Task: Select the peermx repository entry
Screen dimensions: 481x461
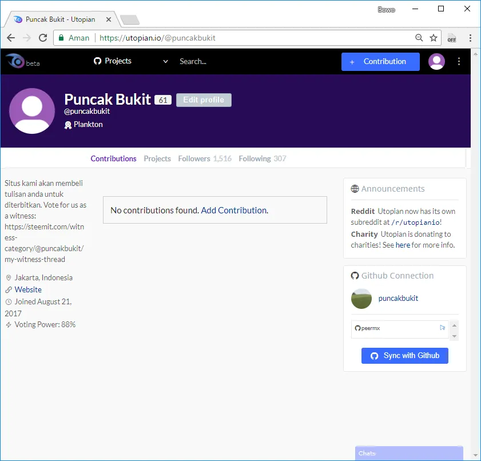Action: click(400, 328)
